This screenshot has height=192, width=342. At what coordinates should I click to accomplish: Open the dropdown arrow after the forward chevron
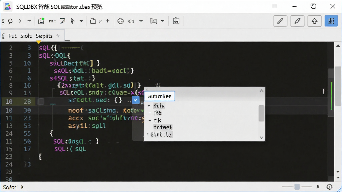29,21
